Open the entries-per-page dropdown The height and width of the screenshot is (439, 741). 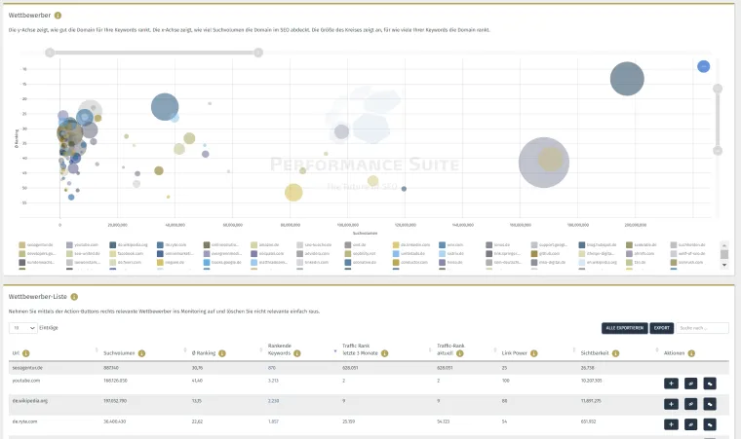pyautogui.click(x=22, y=328)
